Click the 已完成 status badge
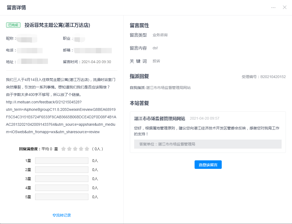 13,25
